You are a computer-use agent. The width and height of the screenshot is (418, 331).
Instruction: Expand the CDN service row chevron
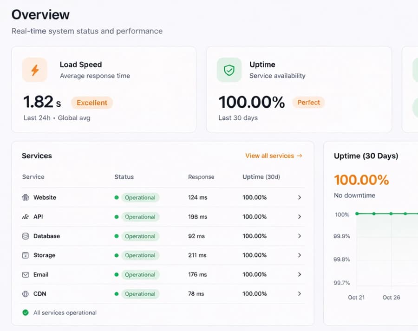300,294
